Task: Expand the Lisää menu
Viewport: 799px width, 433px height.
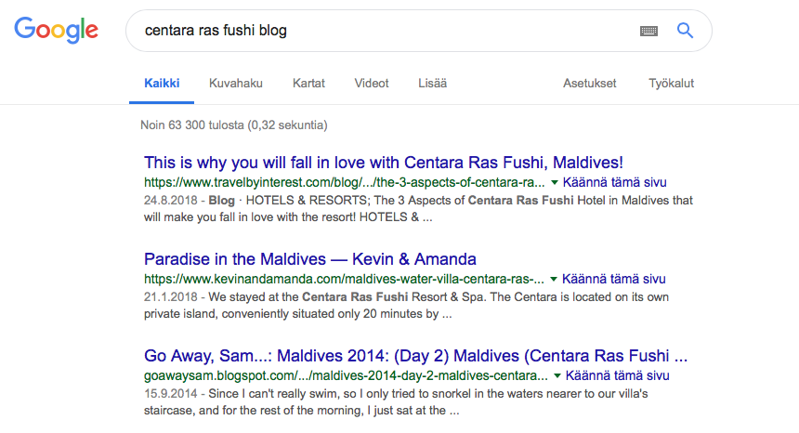Action: [432, 84]
